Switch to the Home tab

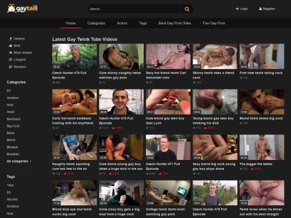click(70, 23)
